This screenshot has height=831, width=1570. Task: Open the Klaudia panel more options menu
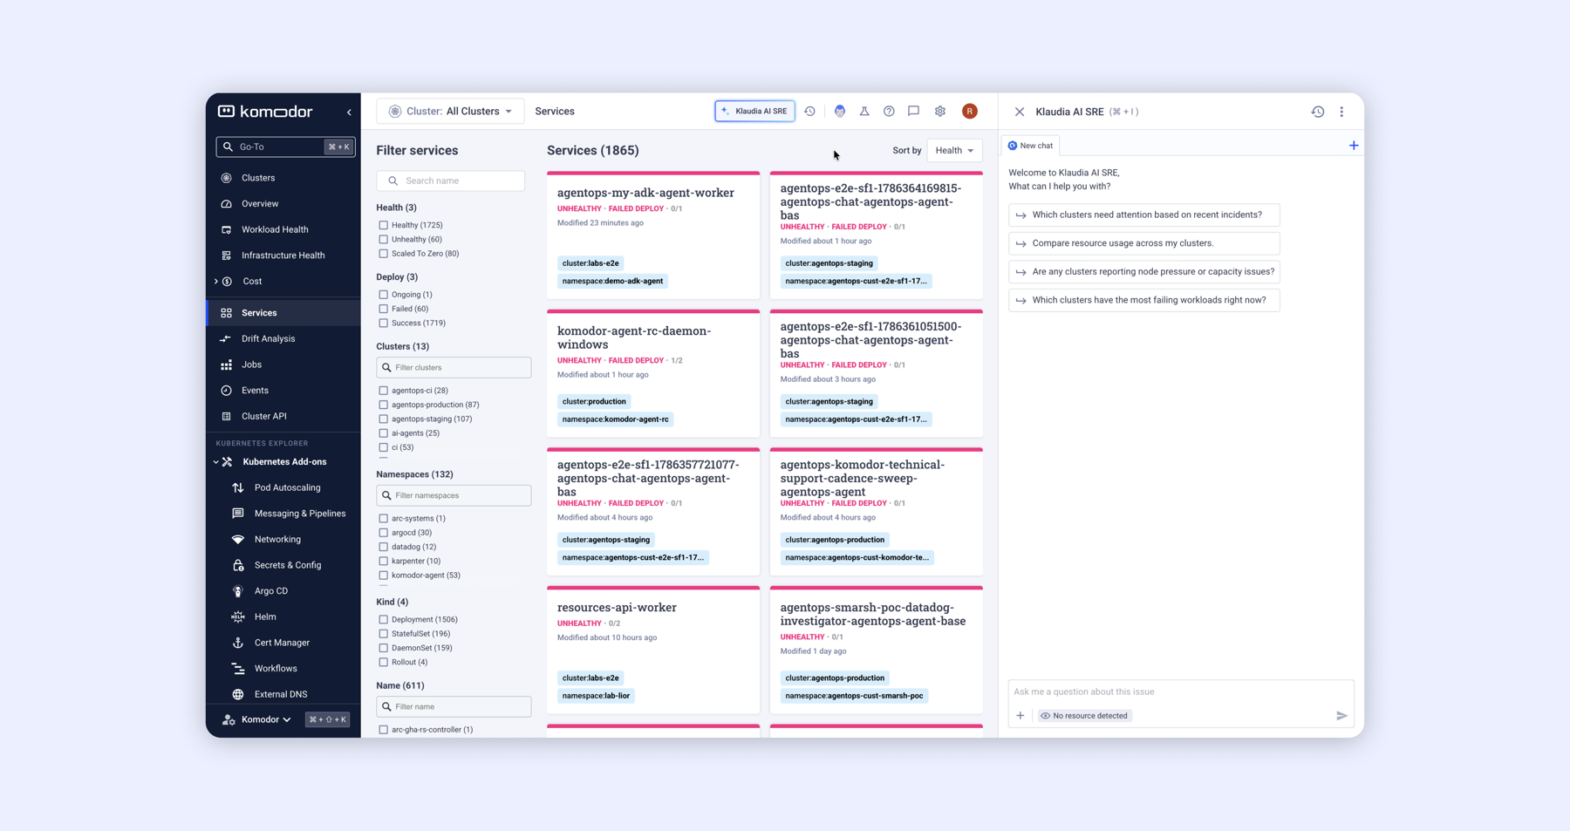point(1341,112)
